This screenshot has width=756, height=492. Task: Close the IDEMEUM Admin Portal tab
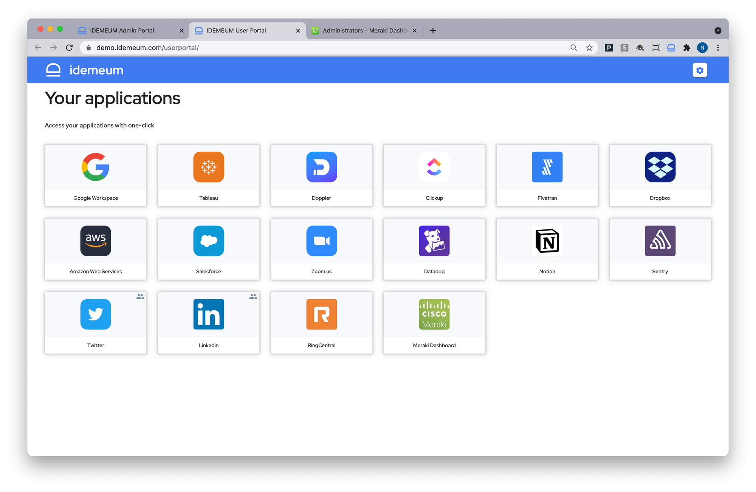pos(181,31)
